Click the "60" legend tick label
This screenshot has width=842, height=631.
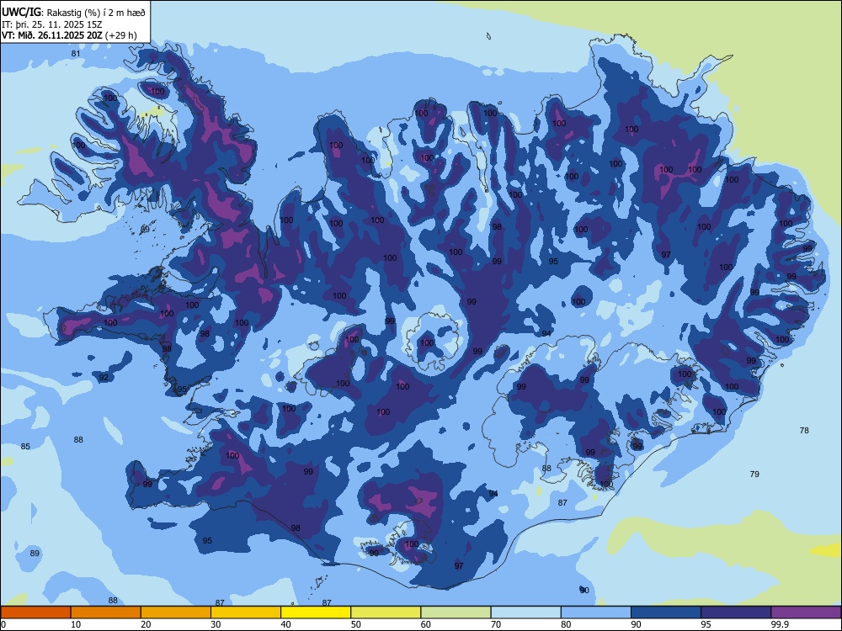[x=426, y=624]
